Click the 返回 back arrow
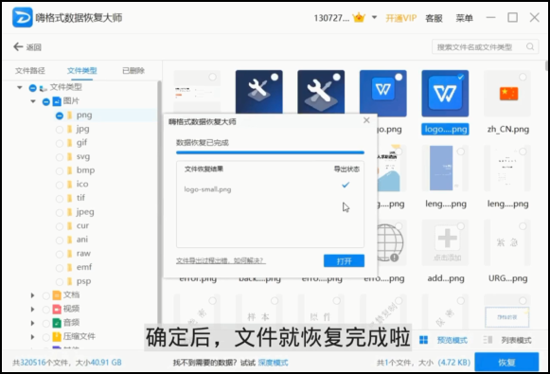 pos(18,46)
